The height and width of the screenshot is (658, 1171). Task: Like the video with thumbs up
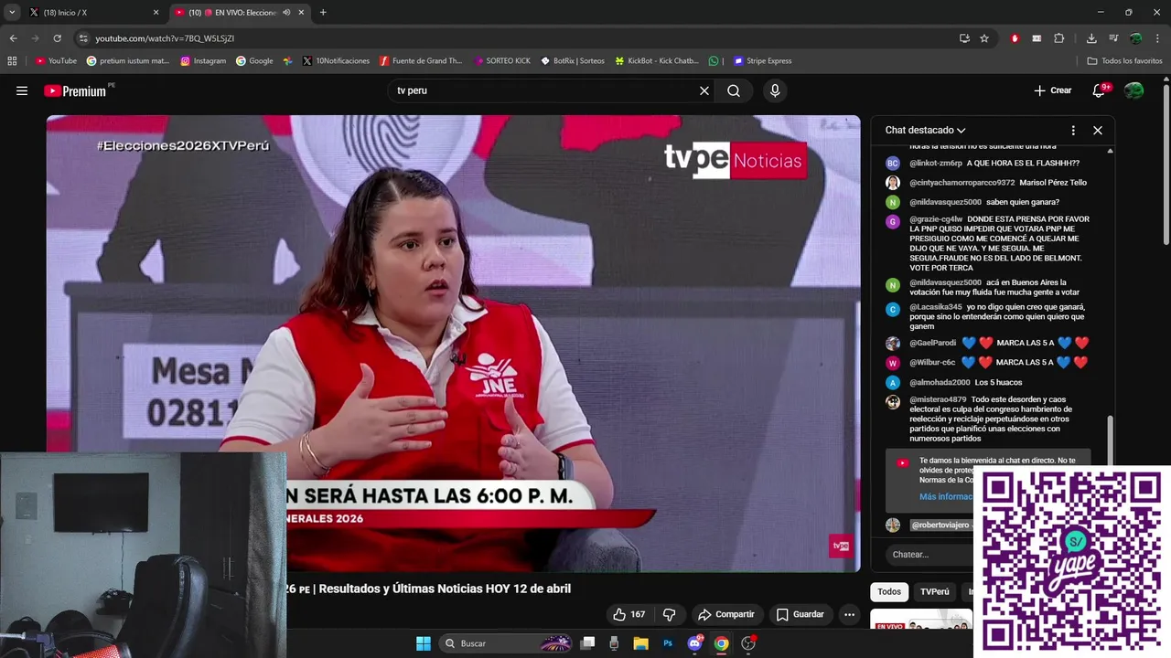point(628,614)
